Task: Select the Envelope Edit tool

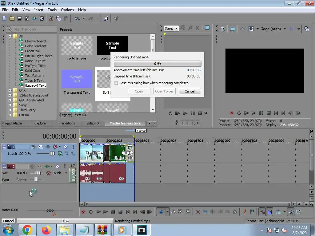Action: coord(173,212)
